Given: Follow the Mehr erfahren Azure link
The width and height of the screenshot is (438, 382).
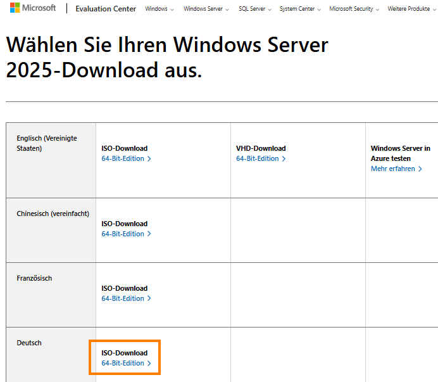Looking at the screenshot, I should (396, 169).
